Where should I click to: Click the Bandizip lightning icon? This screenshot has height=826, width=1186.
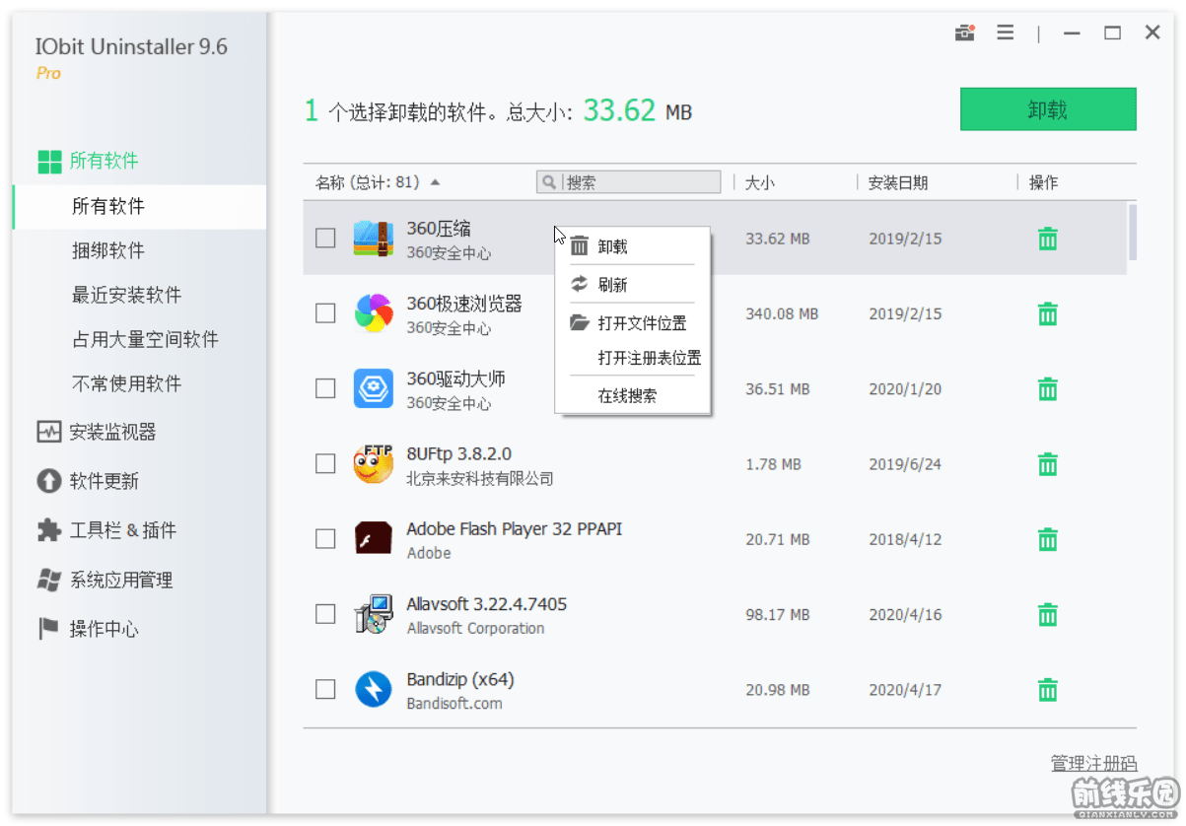click(374, 689)
